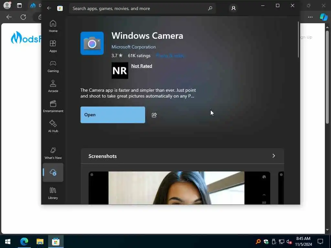Click the Store back arrow
The width and height of the screenshot is (331, 248).
tap(49, 8)
